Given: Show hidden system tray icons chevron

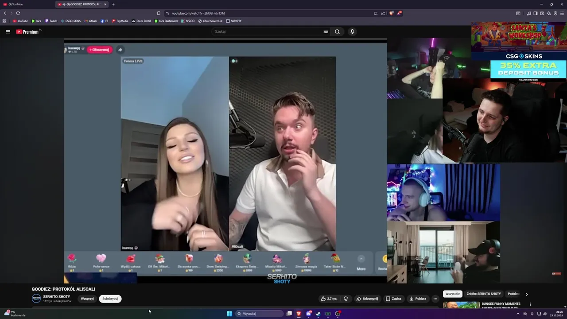Looking at the screenshot, I should [x=518, y=314].
